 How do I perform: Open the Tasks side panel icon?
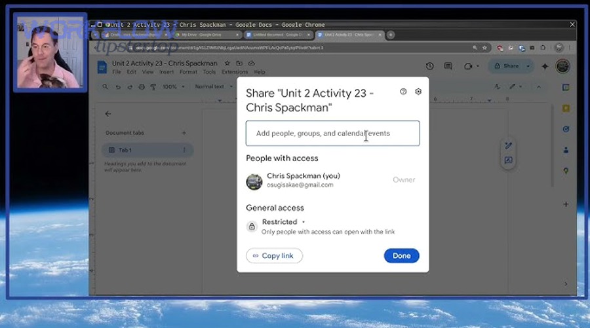click(x=566, y=129)
